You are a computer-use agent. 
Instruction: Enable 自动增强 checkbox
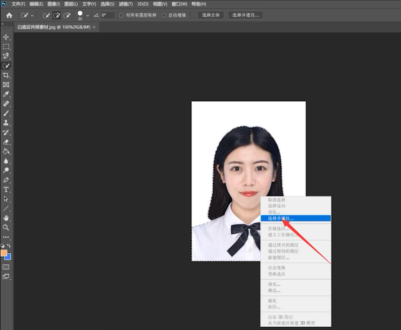click(x=164, y=15)
